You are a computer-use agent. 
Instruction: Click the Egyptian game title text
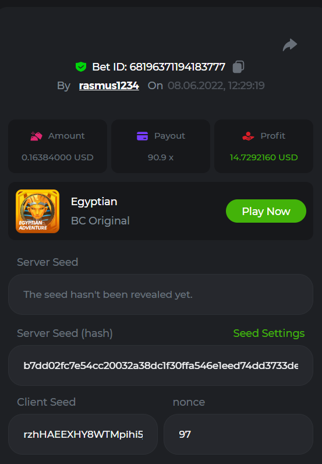coord(94,202)
